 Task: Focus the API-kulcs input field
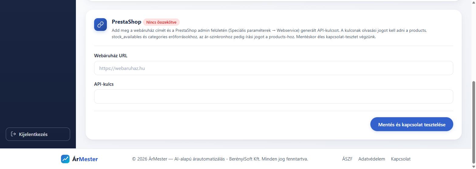[274, 97]
